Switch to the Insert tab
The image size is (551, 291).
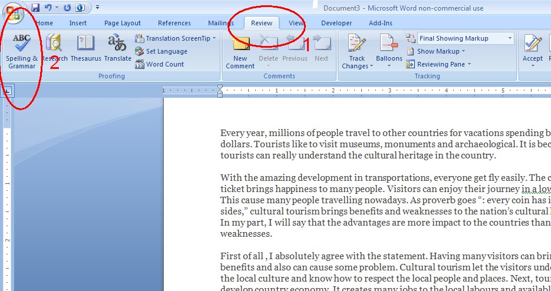coord(78,23)
